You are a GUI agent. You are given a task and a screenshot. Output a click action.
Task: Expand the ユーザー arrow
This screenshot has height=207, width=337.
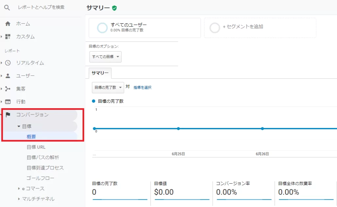tap(1, 76)
